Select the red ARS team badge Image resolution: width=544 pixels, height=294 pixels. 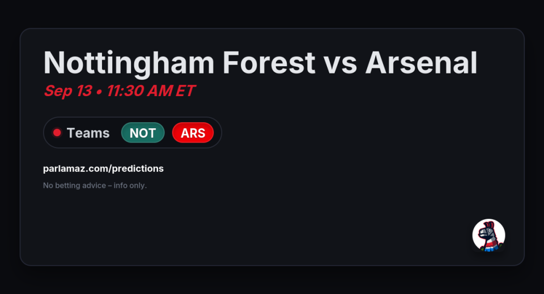[193, 133]
